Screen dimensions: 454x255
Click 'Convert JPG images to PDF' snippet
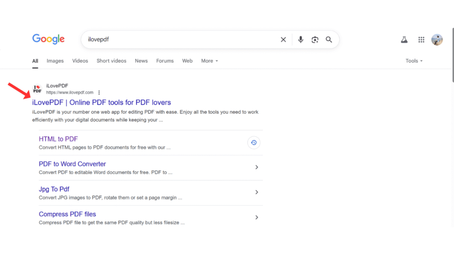point(110,198)
